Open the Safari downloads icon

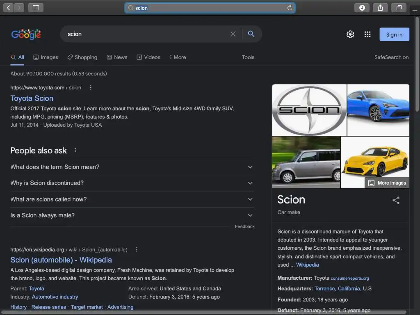pyautogui.click(x=362, y=8)
